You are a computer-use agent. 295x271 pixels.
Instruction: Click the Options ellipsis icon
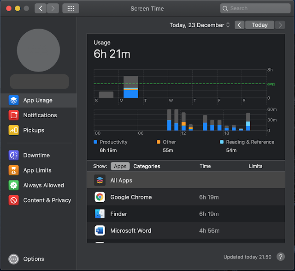[x=13, y=259]
